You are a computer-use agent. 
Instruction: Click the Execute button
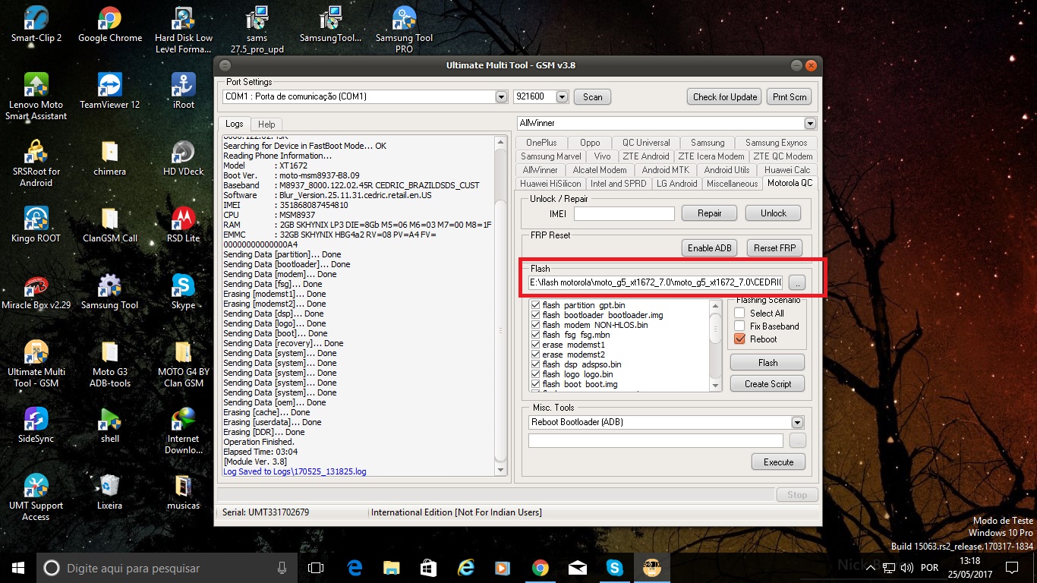pyautogui.click(x=778, y=462)
